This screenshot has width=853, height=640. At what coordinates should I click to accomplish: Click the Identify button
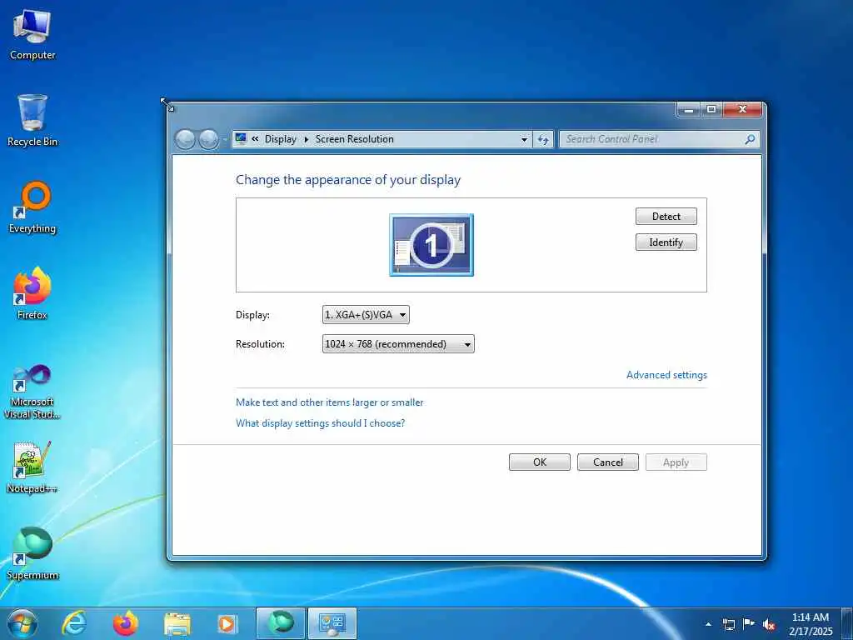click(x=666, y=242)
